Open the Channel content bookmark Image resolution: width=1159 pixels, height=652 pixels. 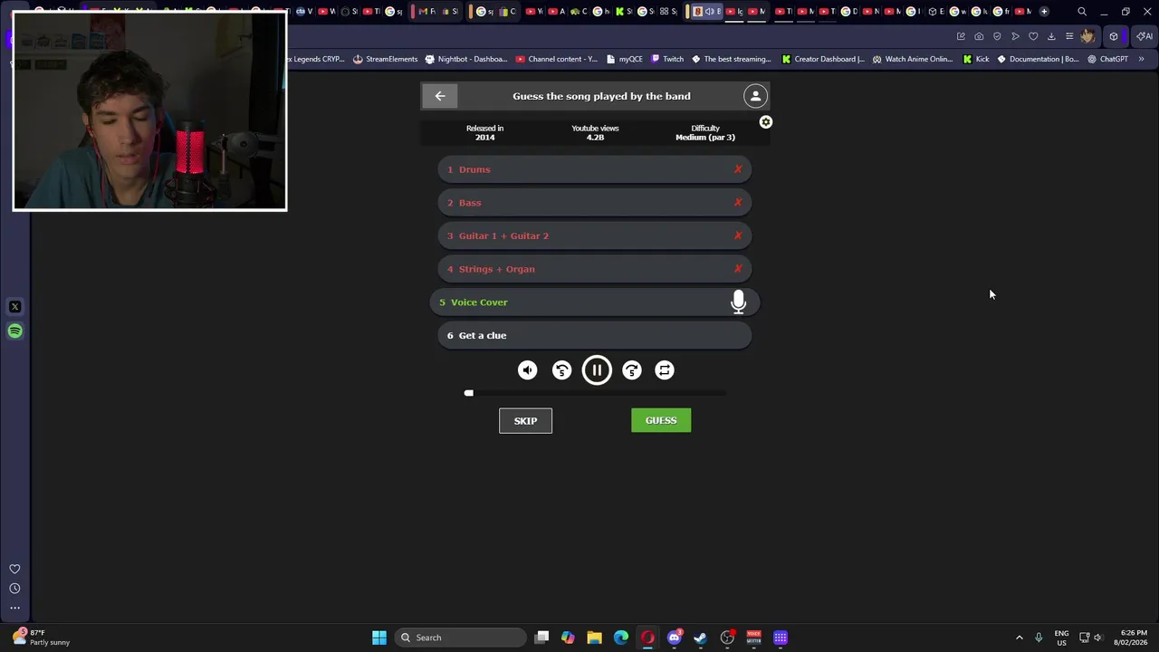[556, 59]
